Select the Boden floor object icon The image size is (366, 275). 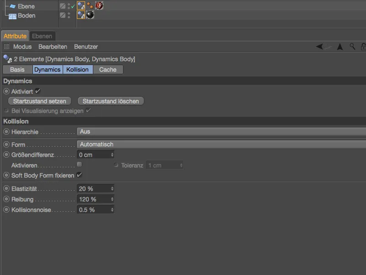(x=12, y=16)
